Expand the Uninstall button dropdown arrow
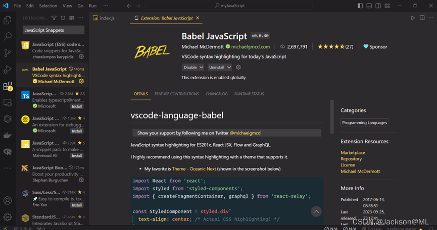 229,67
